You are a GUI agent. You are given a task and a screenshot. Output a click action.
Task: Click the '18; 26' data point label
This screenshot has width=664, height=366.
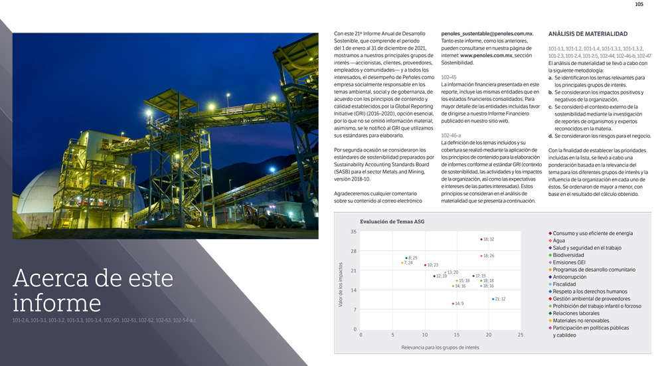[488, 256]
